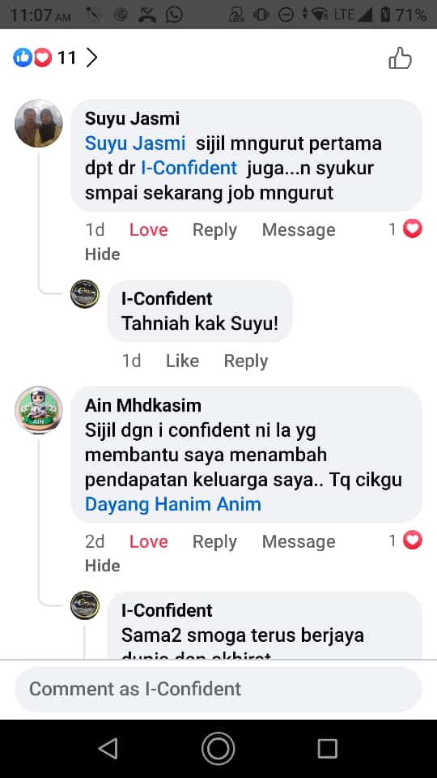The width and height of the screenshot is (437, 778).
Task: Tap the thumbs-up like icon at top right
Action: pos(400,58)
